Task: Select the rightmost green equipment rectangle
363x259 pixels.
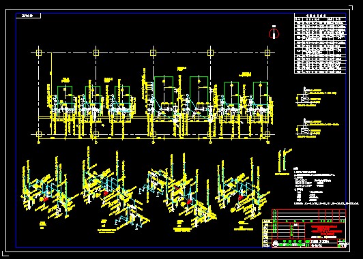Action: [x=261, y=95]
